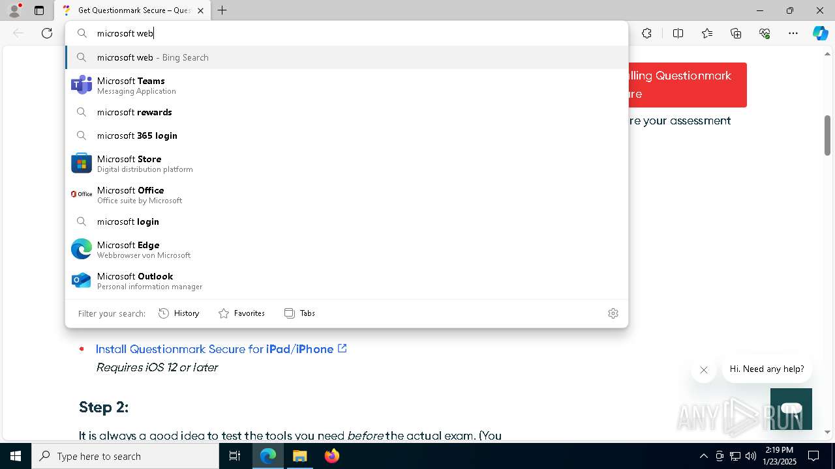Open split screen view icon
The height and width of the screenshot is (469, 835).
click(x=678, y=33)
